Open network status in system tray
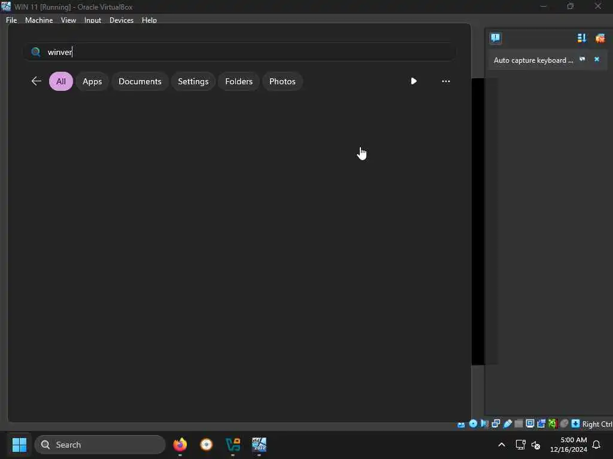Screen dimensions: 613x459 [520, 445]
